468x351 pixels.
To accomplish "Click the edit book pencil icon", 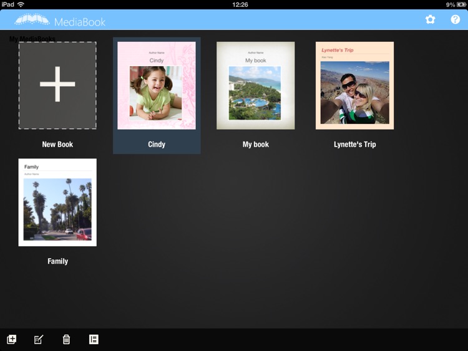I will pyautogui.click(x=39, y=339).
